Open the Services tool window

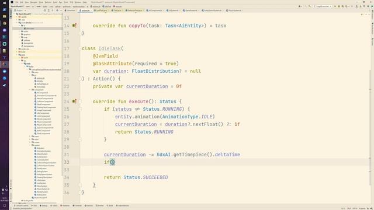pyautogui.click(x=89, y=205)
